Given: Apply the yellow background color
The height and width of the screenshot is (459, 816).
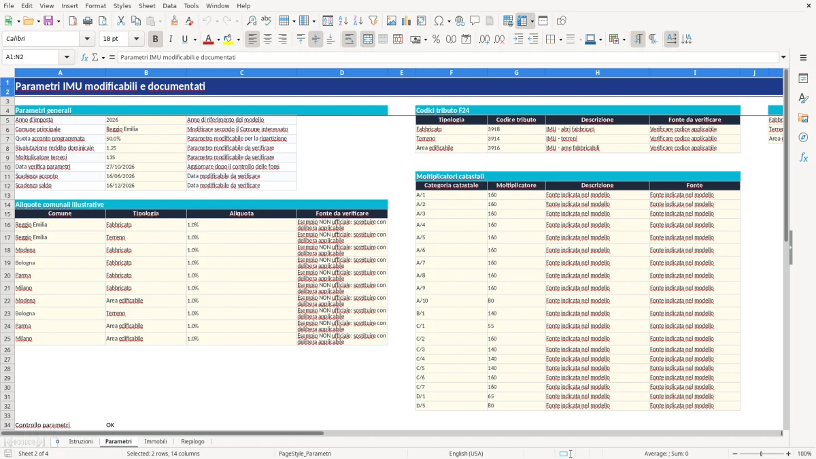Looking at the screenshot, I should click(x=228, y=39).
